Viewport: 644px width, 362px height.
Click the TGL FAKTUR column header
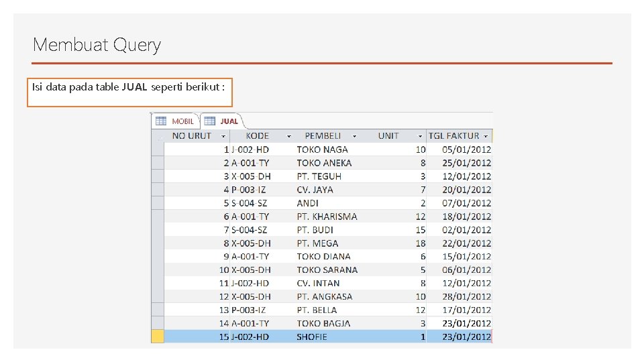[x=453, y=136]
